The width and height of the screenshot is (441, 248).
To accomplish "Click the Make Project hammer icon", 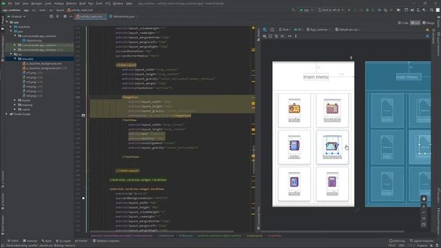I will tap(294, 10).
